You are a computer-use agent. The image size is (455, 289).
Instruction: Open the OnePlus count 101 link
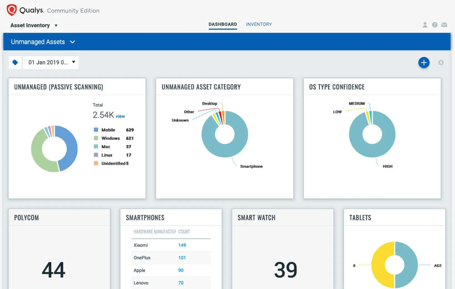182,258
